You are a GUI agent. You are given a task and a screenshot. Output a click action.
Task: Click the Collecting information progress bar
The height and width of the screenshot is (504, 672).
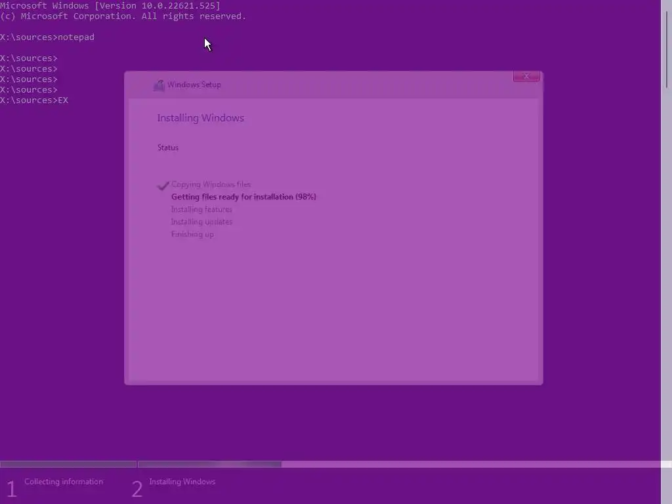click(68, 464)
